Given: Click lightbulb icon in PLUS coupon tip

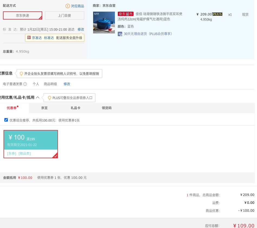Looking at the screenshot, I should click(x=49, y=98).
